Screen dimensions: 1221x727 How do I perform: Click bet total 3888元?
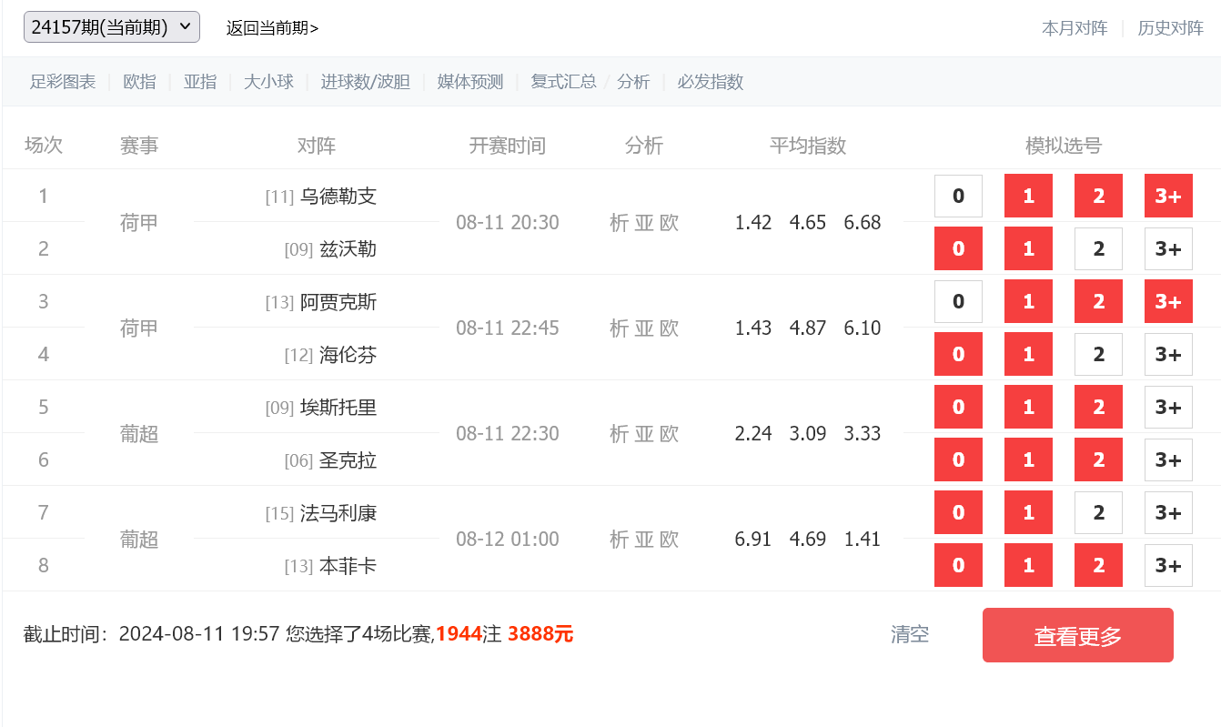point(540,634)
